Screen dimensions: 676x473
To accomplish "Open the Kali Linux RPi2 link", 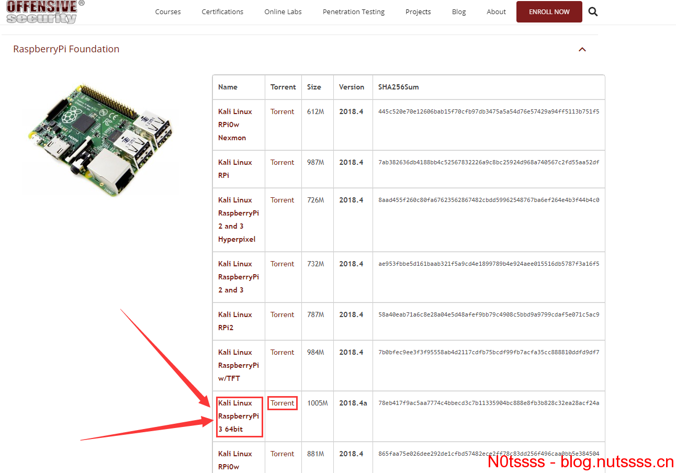I will point(235,321).
